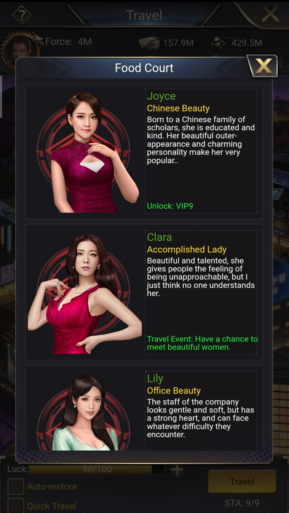Select Joyce's portrait image

tap(85, 152)
